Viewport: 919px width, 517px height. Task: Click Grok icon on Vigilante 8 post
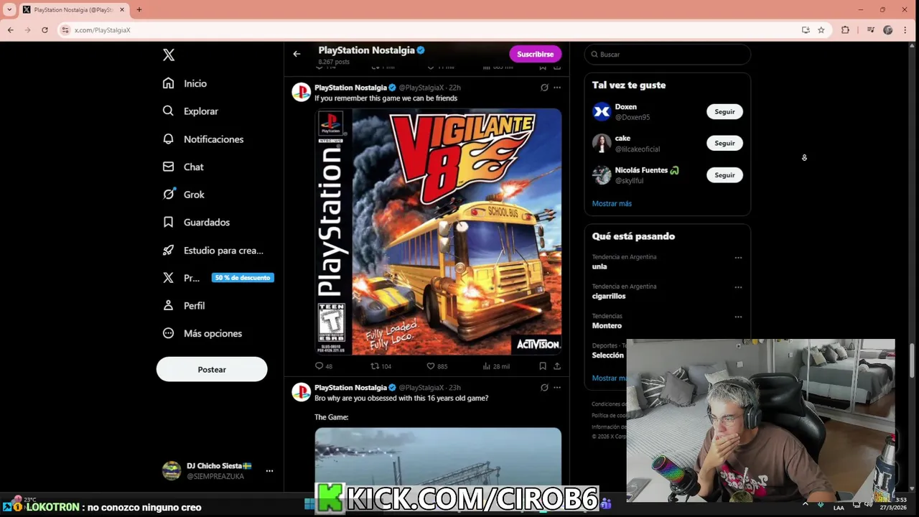(544, 88)
